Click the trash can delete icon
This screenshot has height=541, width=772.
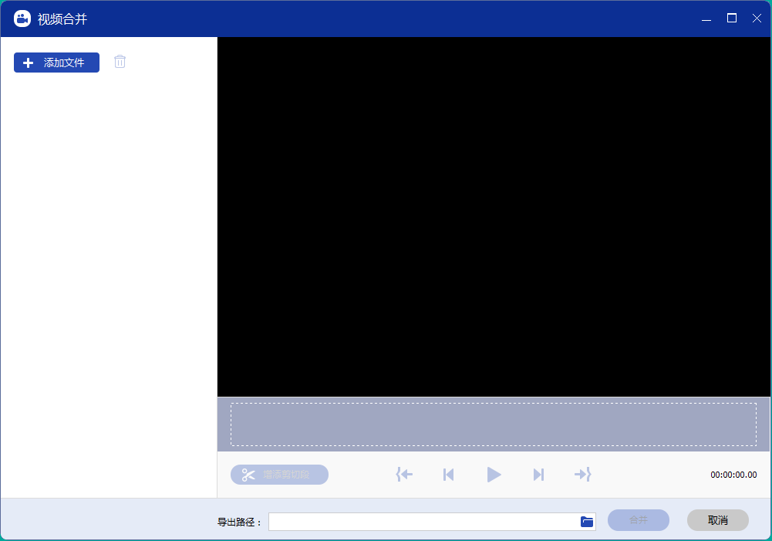click(x=120, y=62)
